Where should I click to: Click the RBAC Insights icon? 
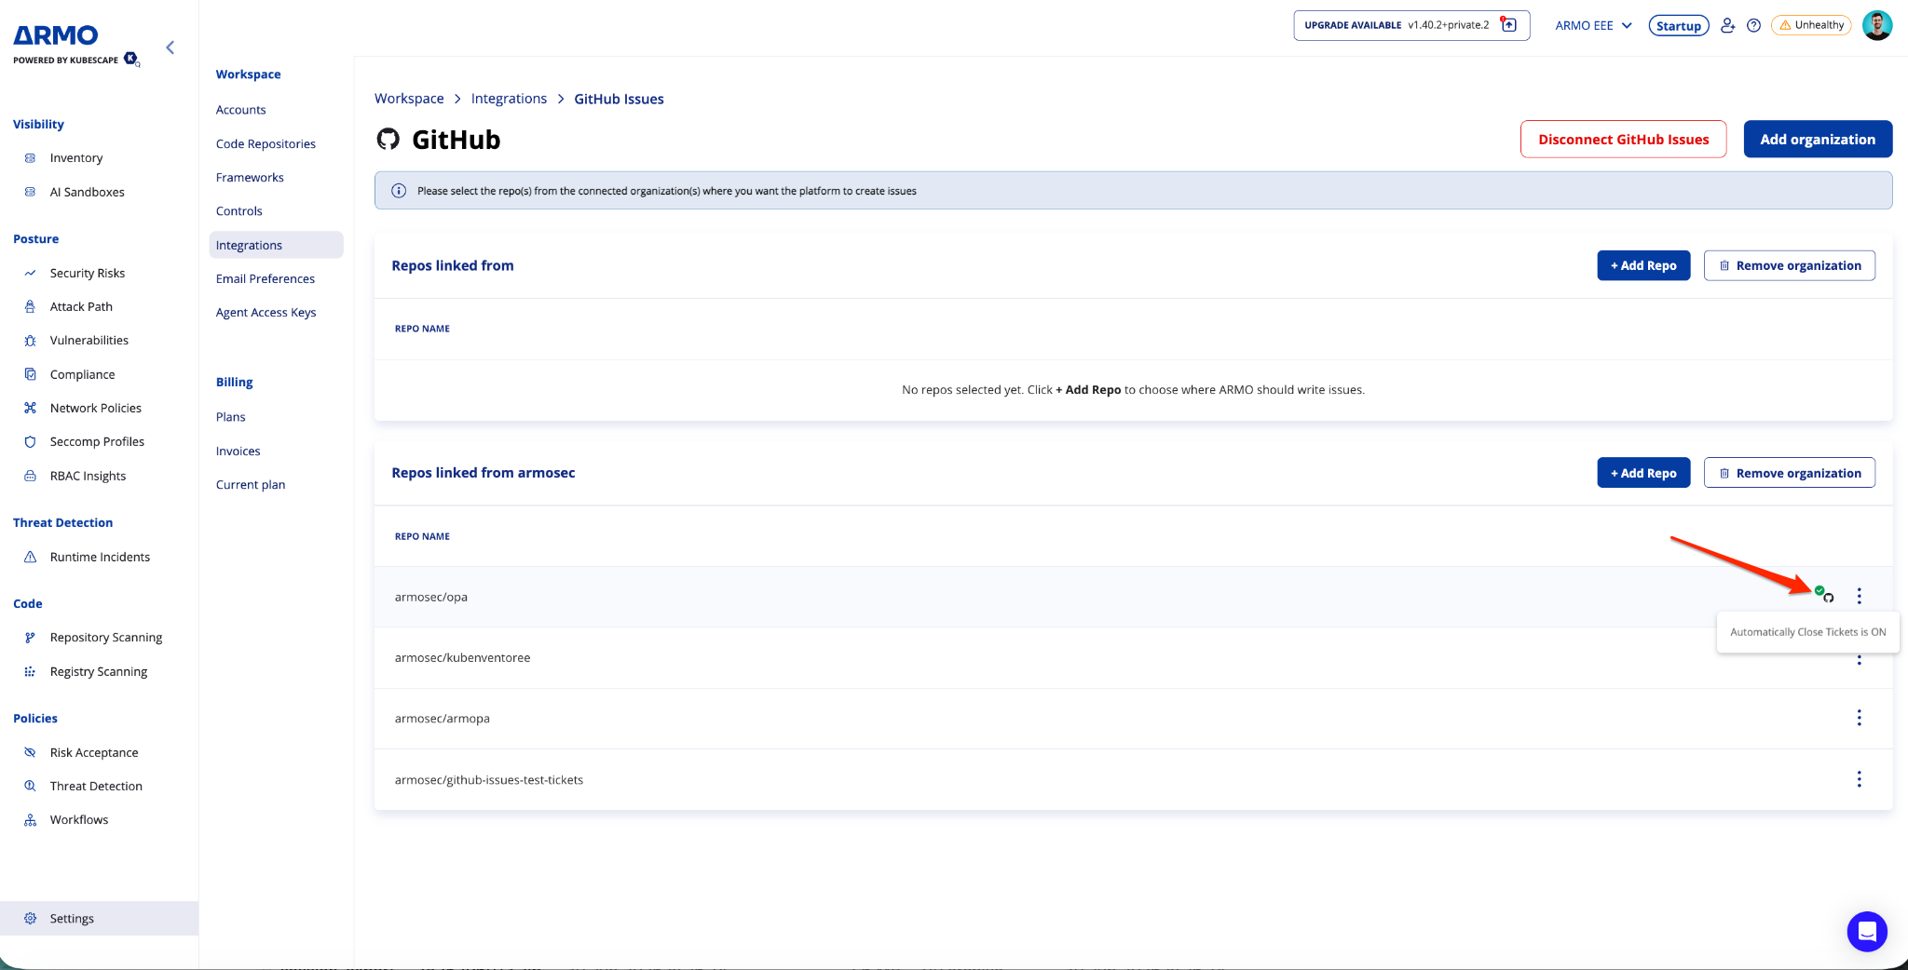30,476
